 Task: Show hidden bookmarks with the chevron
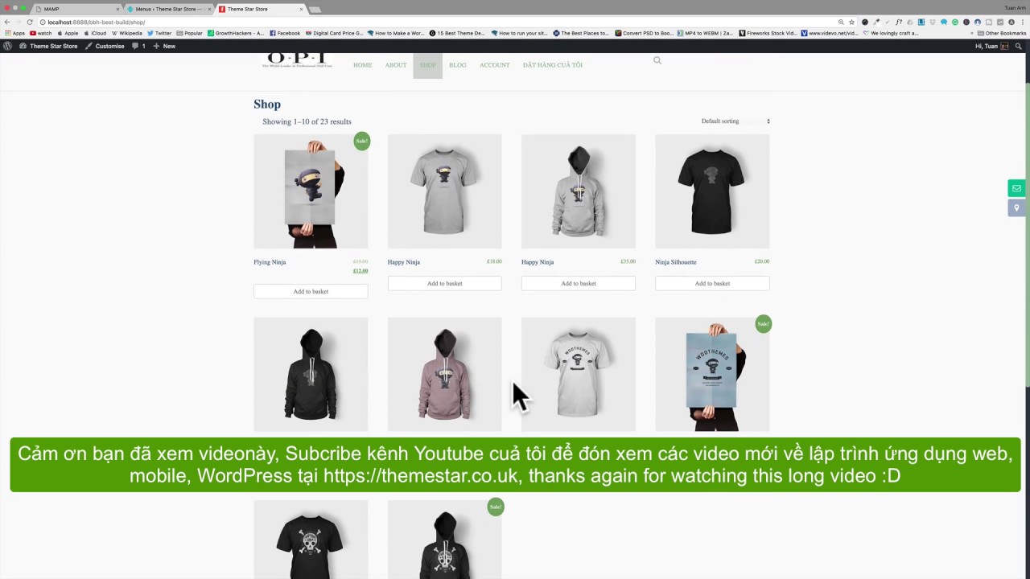(972, 33)
